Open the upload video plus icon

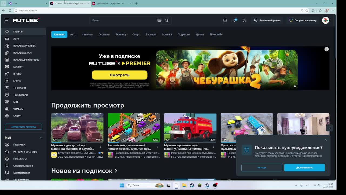[225, 20]
